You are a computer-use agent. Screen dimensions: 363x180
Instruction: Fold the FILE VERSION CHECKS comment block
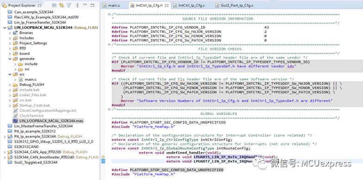coord(109,45)
